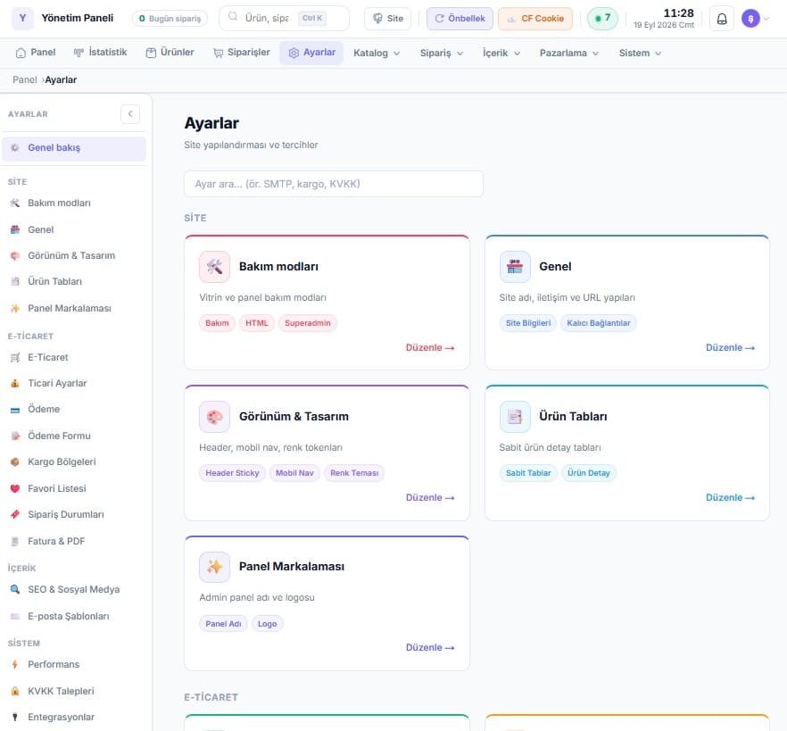Expand the Pazarlama dropdown menu
The height and width of the screenshot is (731, 787).
click(x=568, y=53)
